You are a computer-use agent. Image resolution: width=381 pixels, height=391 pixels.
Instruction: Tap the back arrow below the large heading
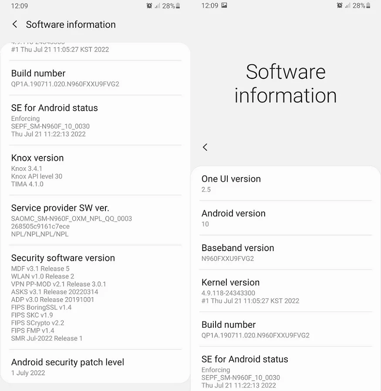(x=205, y=147)
